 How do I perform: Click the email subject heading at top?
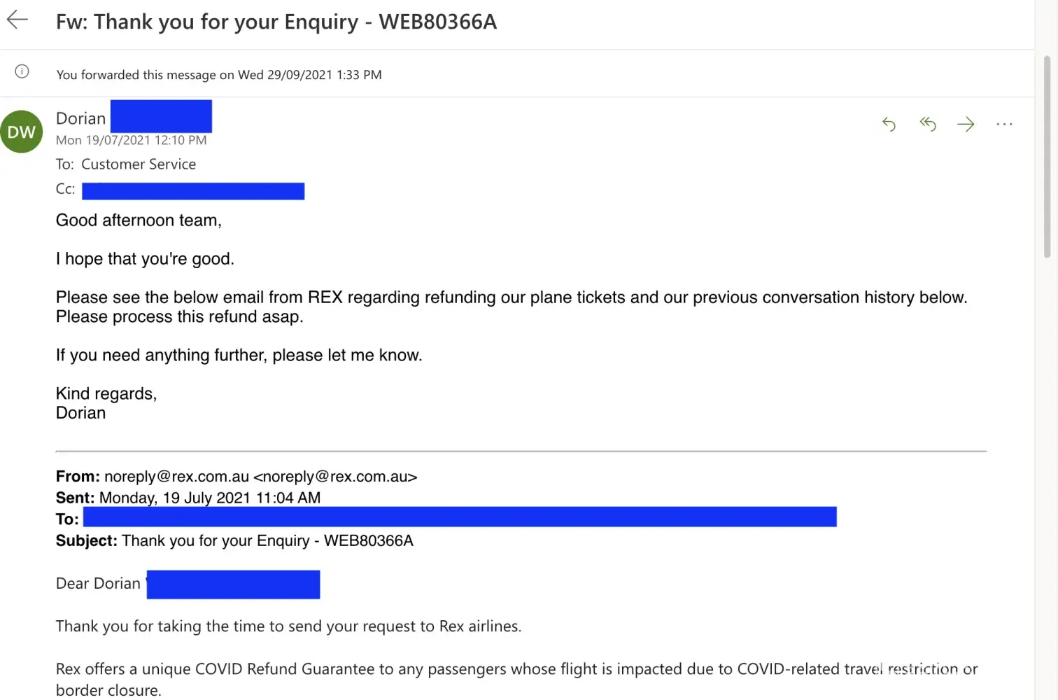276,22
